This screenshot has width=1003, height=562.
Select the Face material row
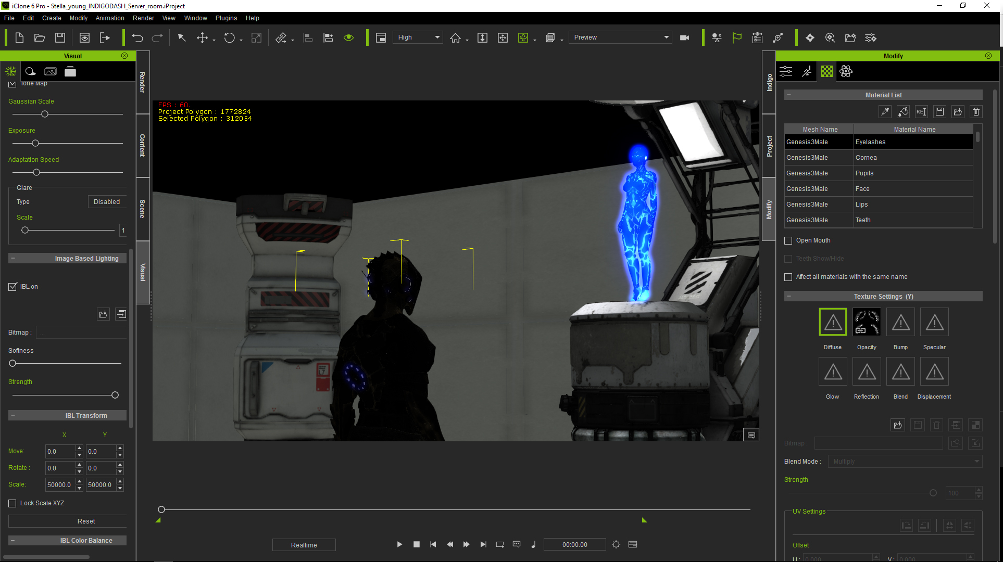point(879,189)
